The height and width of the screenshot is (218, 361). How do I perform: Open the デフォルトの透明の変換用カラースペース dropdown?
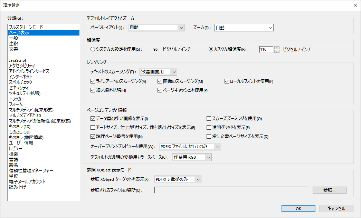(191, 157)
